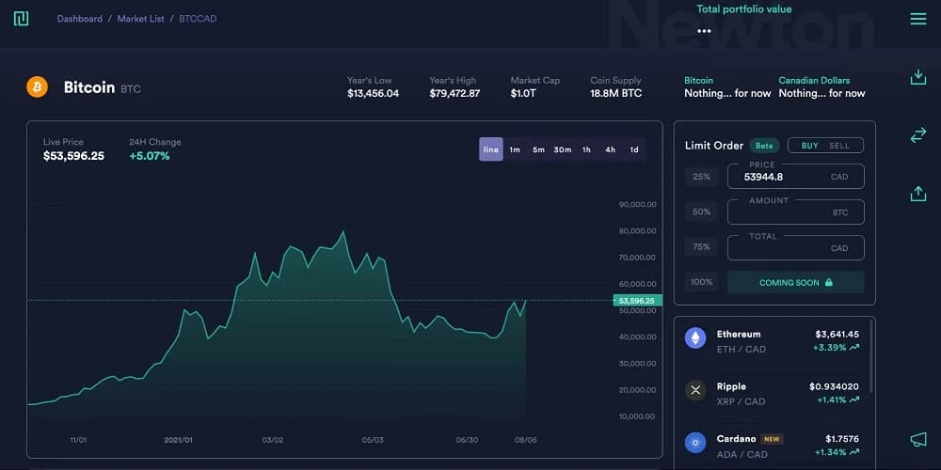This screenshot has width=941, height=470.
Task: Switch chart interval to 1m
Action: point(515,149)
